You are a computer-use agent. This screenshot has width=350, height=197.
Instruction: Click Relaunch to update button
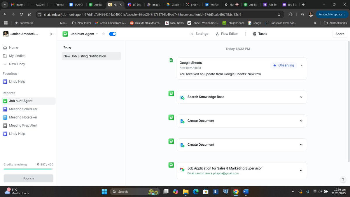(x=332, y=14)
